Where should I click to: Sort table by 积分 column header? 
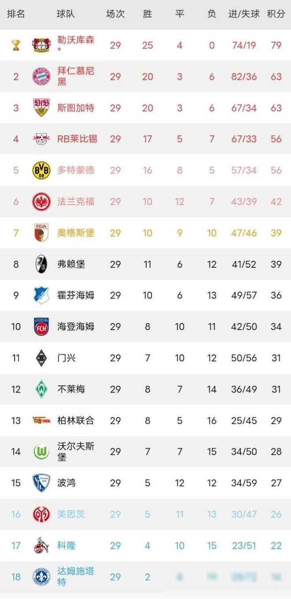(276, 14)
